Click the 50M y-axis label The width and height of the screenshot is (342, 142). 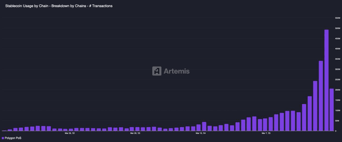[x=337, y=121]
